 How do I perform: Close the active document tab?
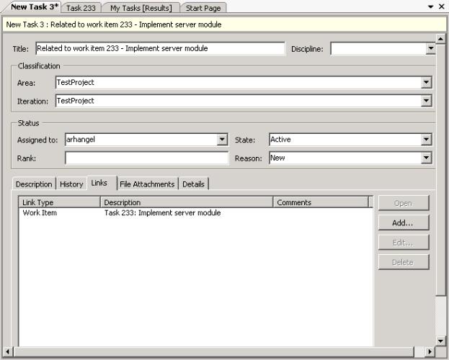(x=442, y=6)
